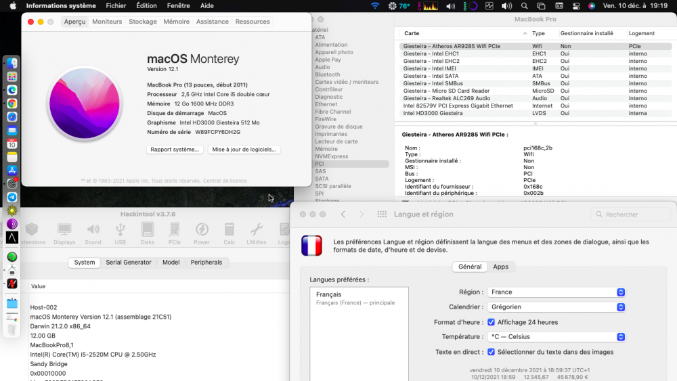Select Bluetooth in the system report sidebar
The image size is (677, 381).
click(x=327, y=74)
